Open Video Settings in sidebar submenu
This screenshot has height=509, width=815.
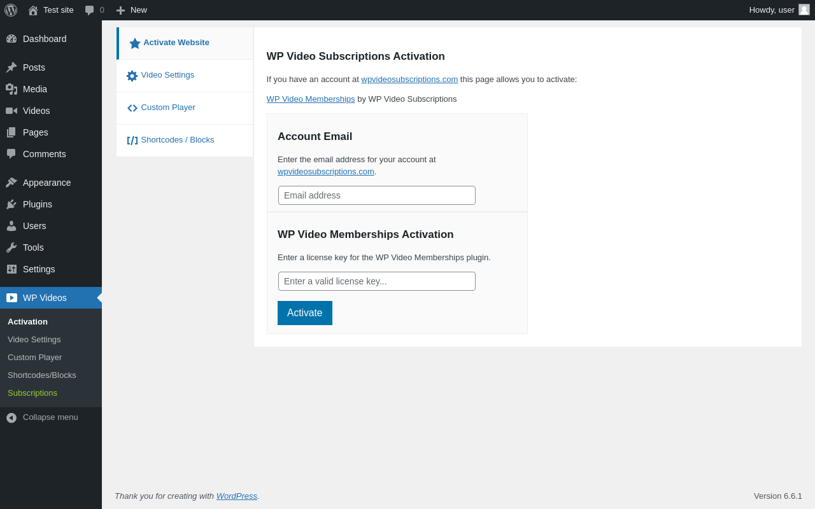click(x=51, y=340)
